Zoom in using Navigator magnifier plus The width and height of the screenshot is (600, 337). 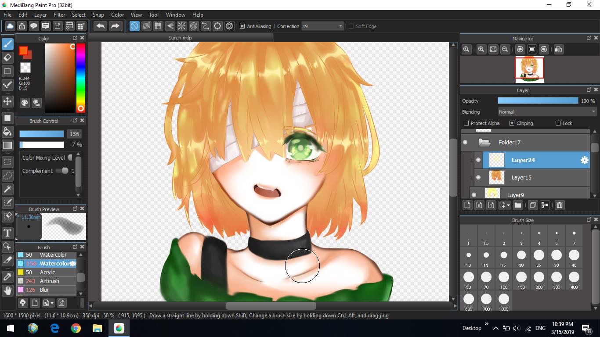[481, 49]
